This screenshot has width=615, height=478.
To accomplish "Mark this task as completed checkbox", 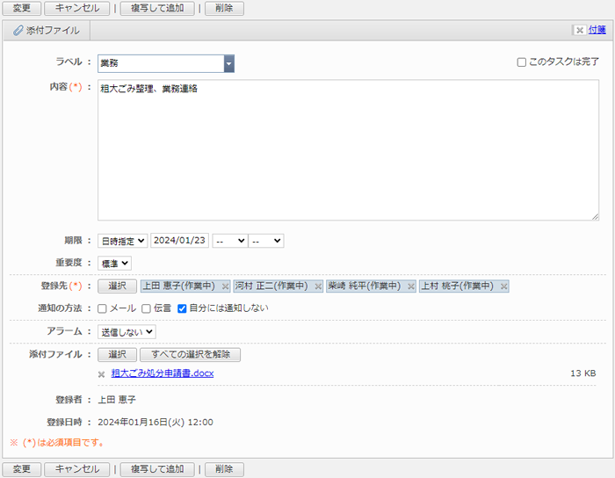I will [522, 62].
